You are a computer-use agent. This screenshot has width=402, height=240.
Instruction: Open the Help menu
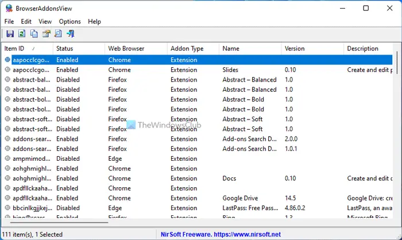[x=94, y=22]
